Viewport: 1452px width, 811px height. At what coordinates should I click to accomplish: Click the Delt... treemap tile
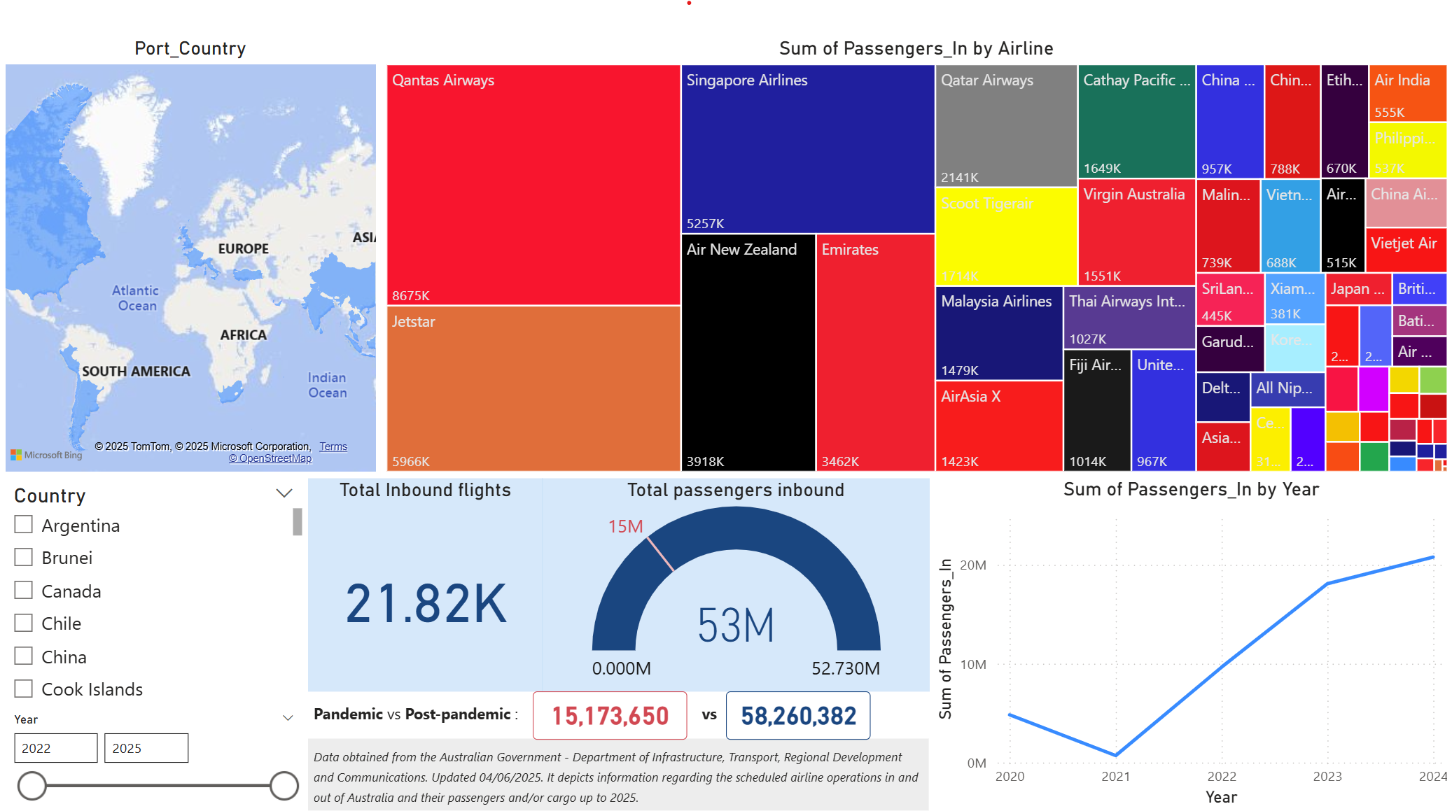1223,397
